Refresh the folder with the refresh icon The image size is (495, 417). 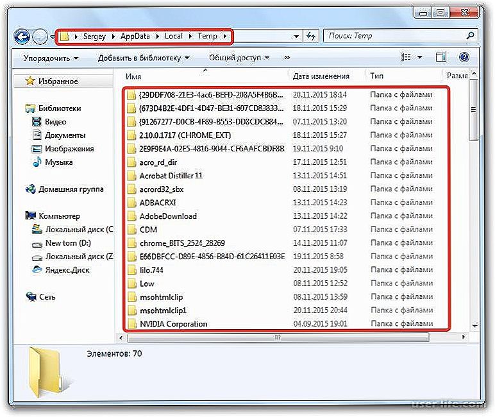[311, 37]
